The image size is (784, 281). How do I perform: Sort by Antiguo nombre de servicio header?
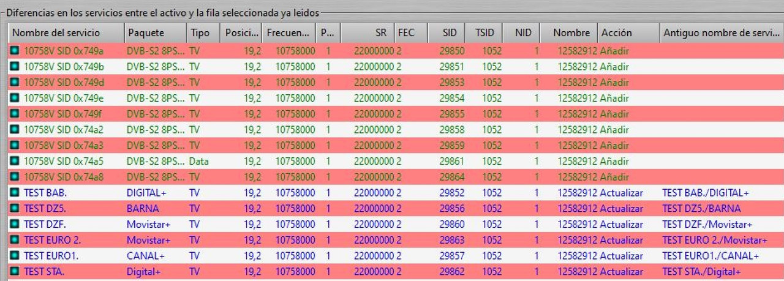[x=721, y=32]
